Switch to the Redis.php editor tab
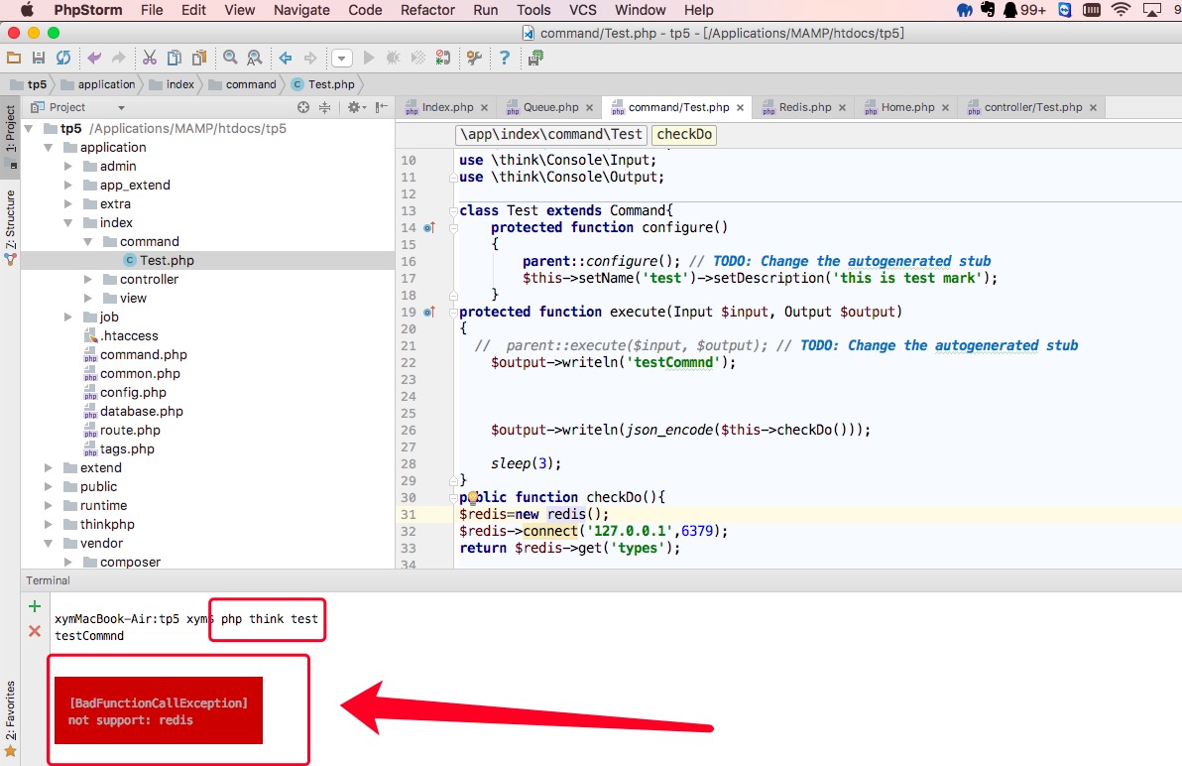 [804, 107]
